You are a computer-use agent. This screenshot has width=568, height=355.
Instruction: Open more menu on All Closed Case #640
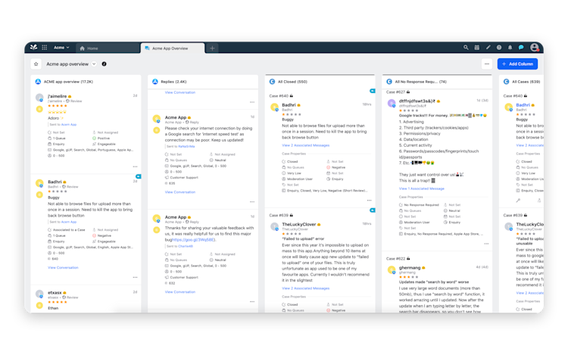[369, 200]
